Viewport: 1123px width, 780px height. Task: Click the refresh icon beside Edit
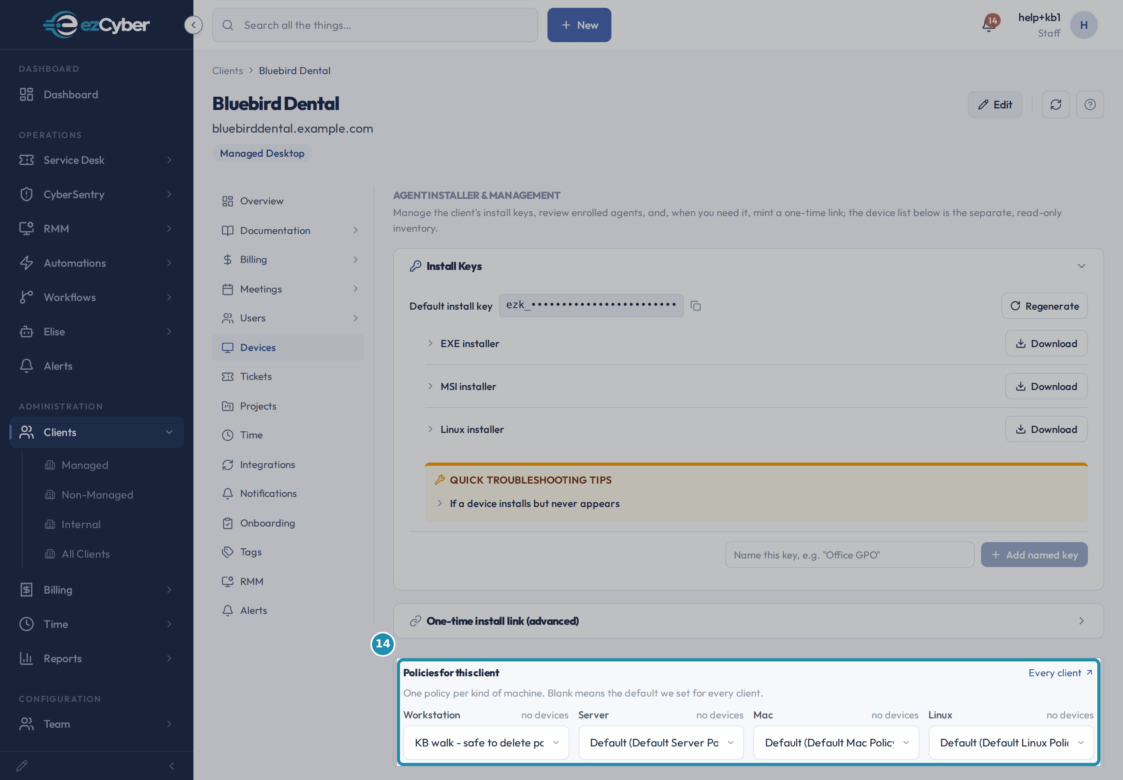1056,105
